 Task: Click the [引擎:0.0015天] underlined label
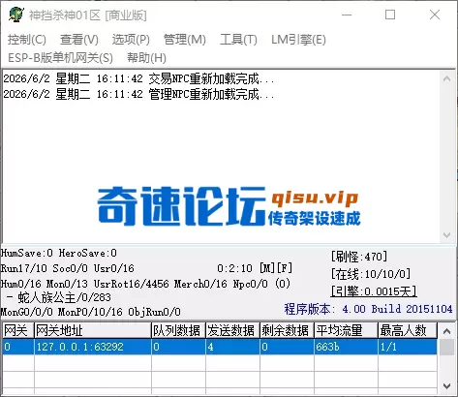[374, 291]
